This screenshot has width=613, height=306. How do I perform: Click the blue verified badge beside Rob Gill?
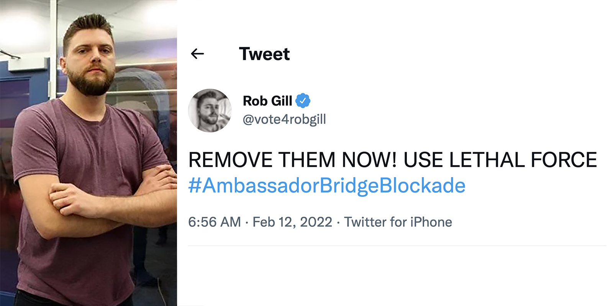pos(303,101)
